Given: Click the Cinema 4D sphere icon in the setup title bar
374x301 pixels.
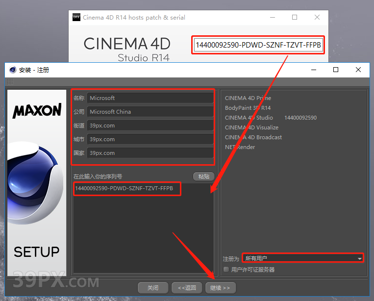Looking at the screenshot, I should coord(13,70).
